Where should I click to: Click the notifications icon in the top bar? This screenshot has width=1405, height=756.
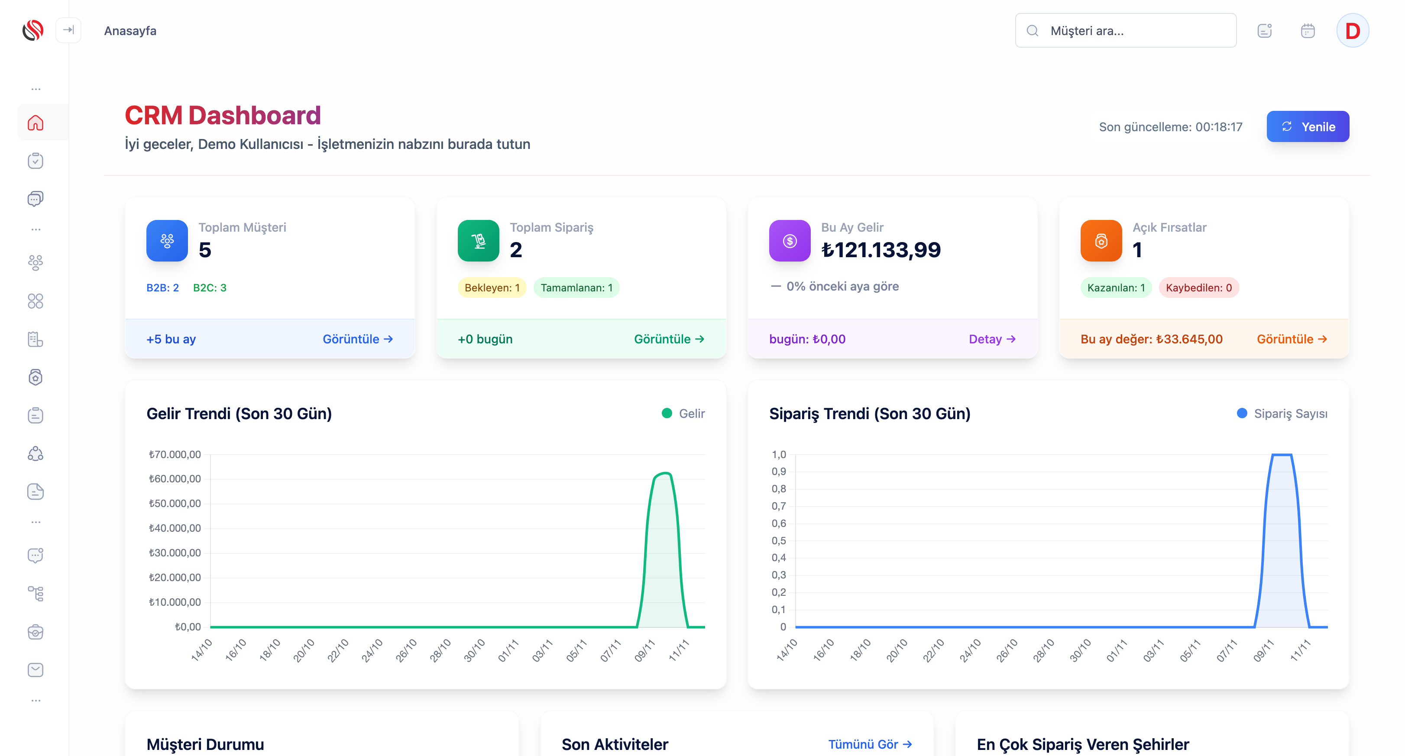tap(1264, 31)
